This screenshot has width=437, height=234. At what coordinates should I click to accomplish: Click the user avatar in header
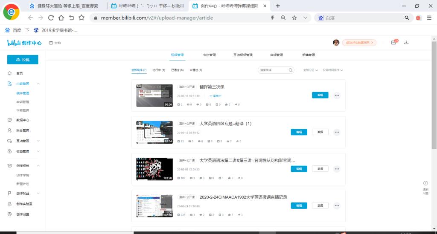(x=336, y=43)
